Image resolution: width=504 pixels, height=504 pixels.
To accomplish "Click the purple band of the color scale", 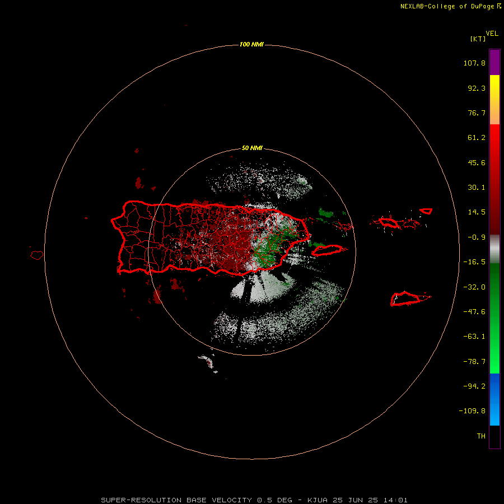I will (x=494, y=62).
